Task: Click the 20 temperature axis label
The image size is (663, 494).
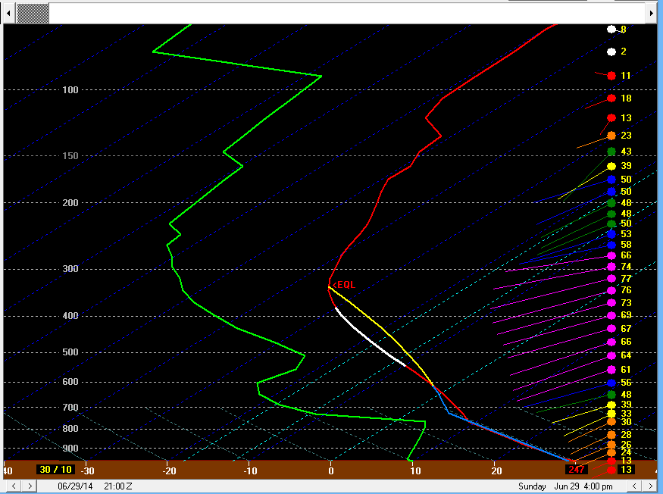Action: tap(496, 471)
